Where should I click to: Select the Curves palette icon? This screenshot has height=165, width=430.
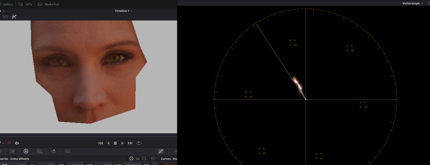[x=161, y=152]
